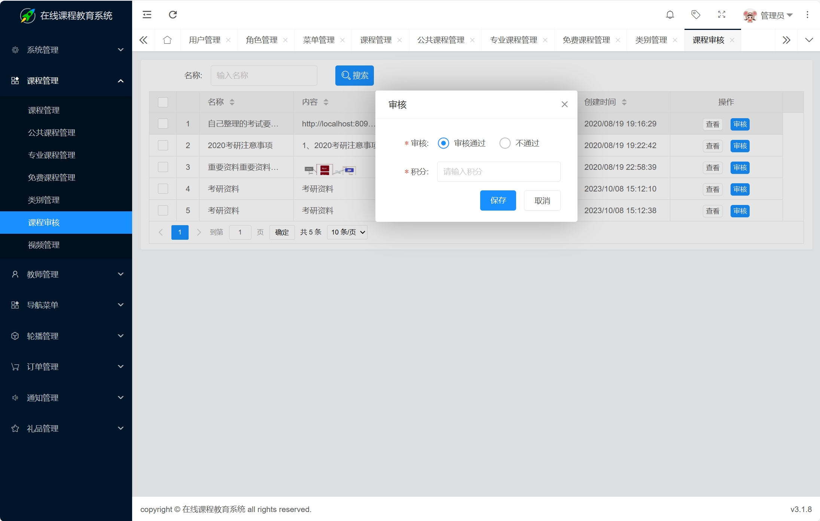Open the vertical three-dots more menu
This screenshot has height=521, width=820.
click(807, 15)
